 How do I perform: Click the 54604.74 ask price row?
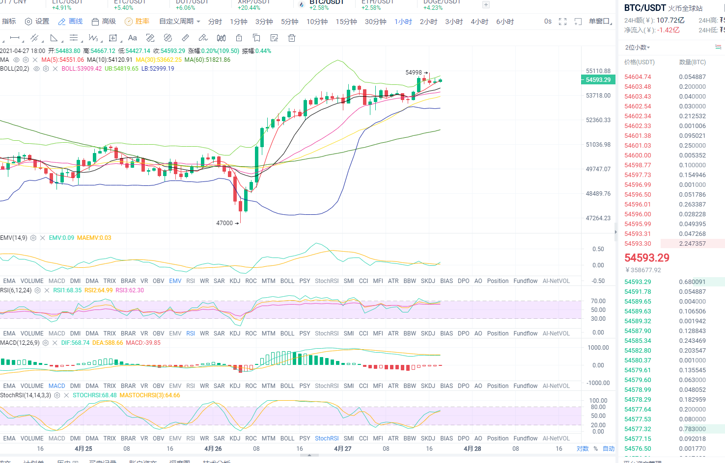click(x=638, y=77)
